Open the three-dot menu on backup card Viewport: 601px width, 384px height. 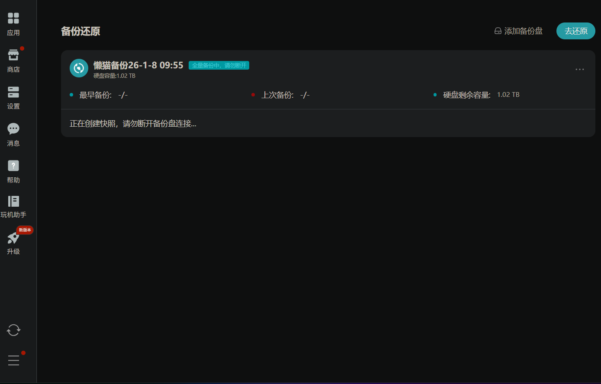(580, 69)
